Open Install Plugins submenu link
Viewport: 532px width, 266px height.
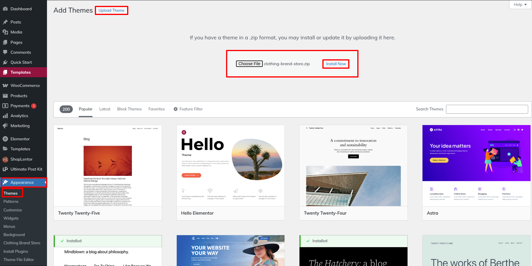(16, 251)
